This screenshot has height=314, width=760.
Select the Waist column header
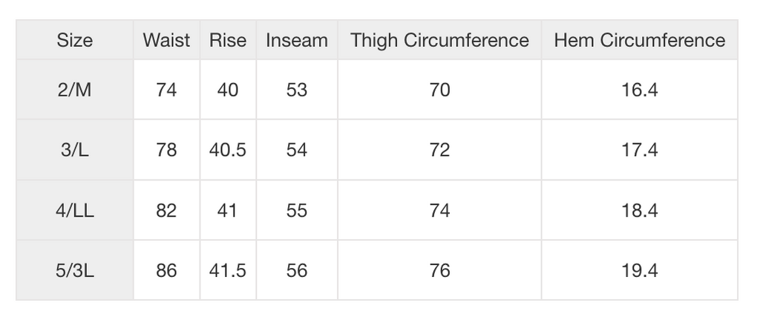pos(166,40)
